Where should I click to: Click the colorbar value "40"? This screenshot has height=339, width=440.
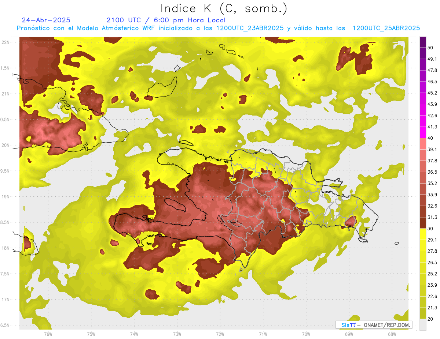pos(430,138)
